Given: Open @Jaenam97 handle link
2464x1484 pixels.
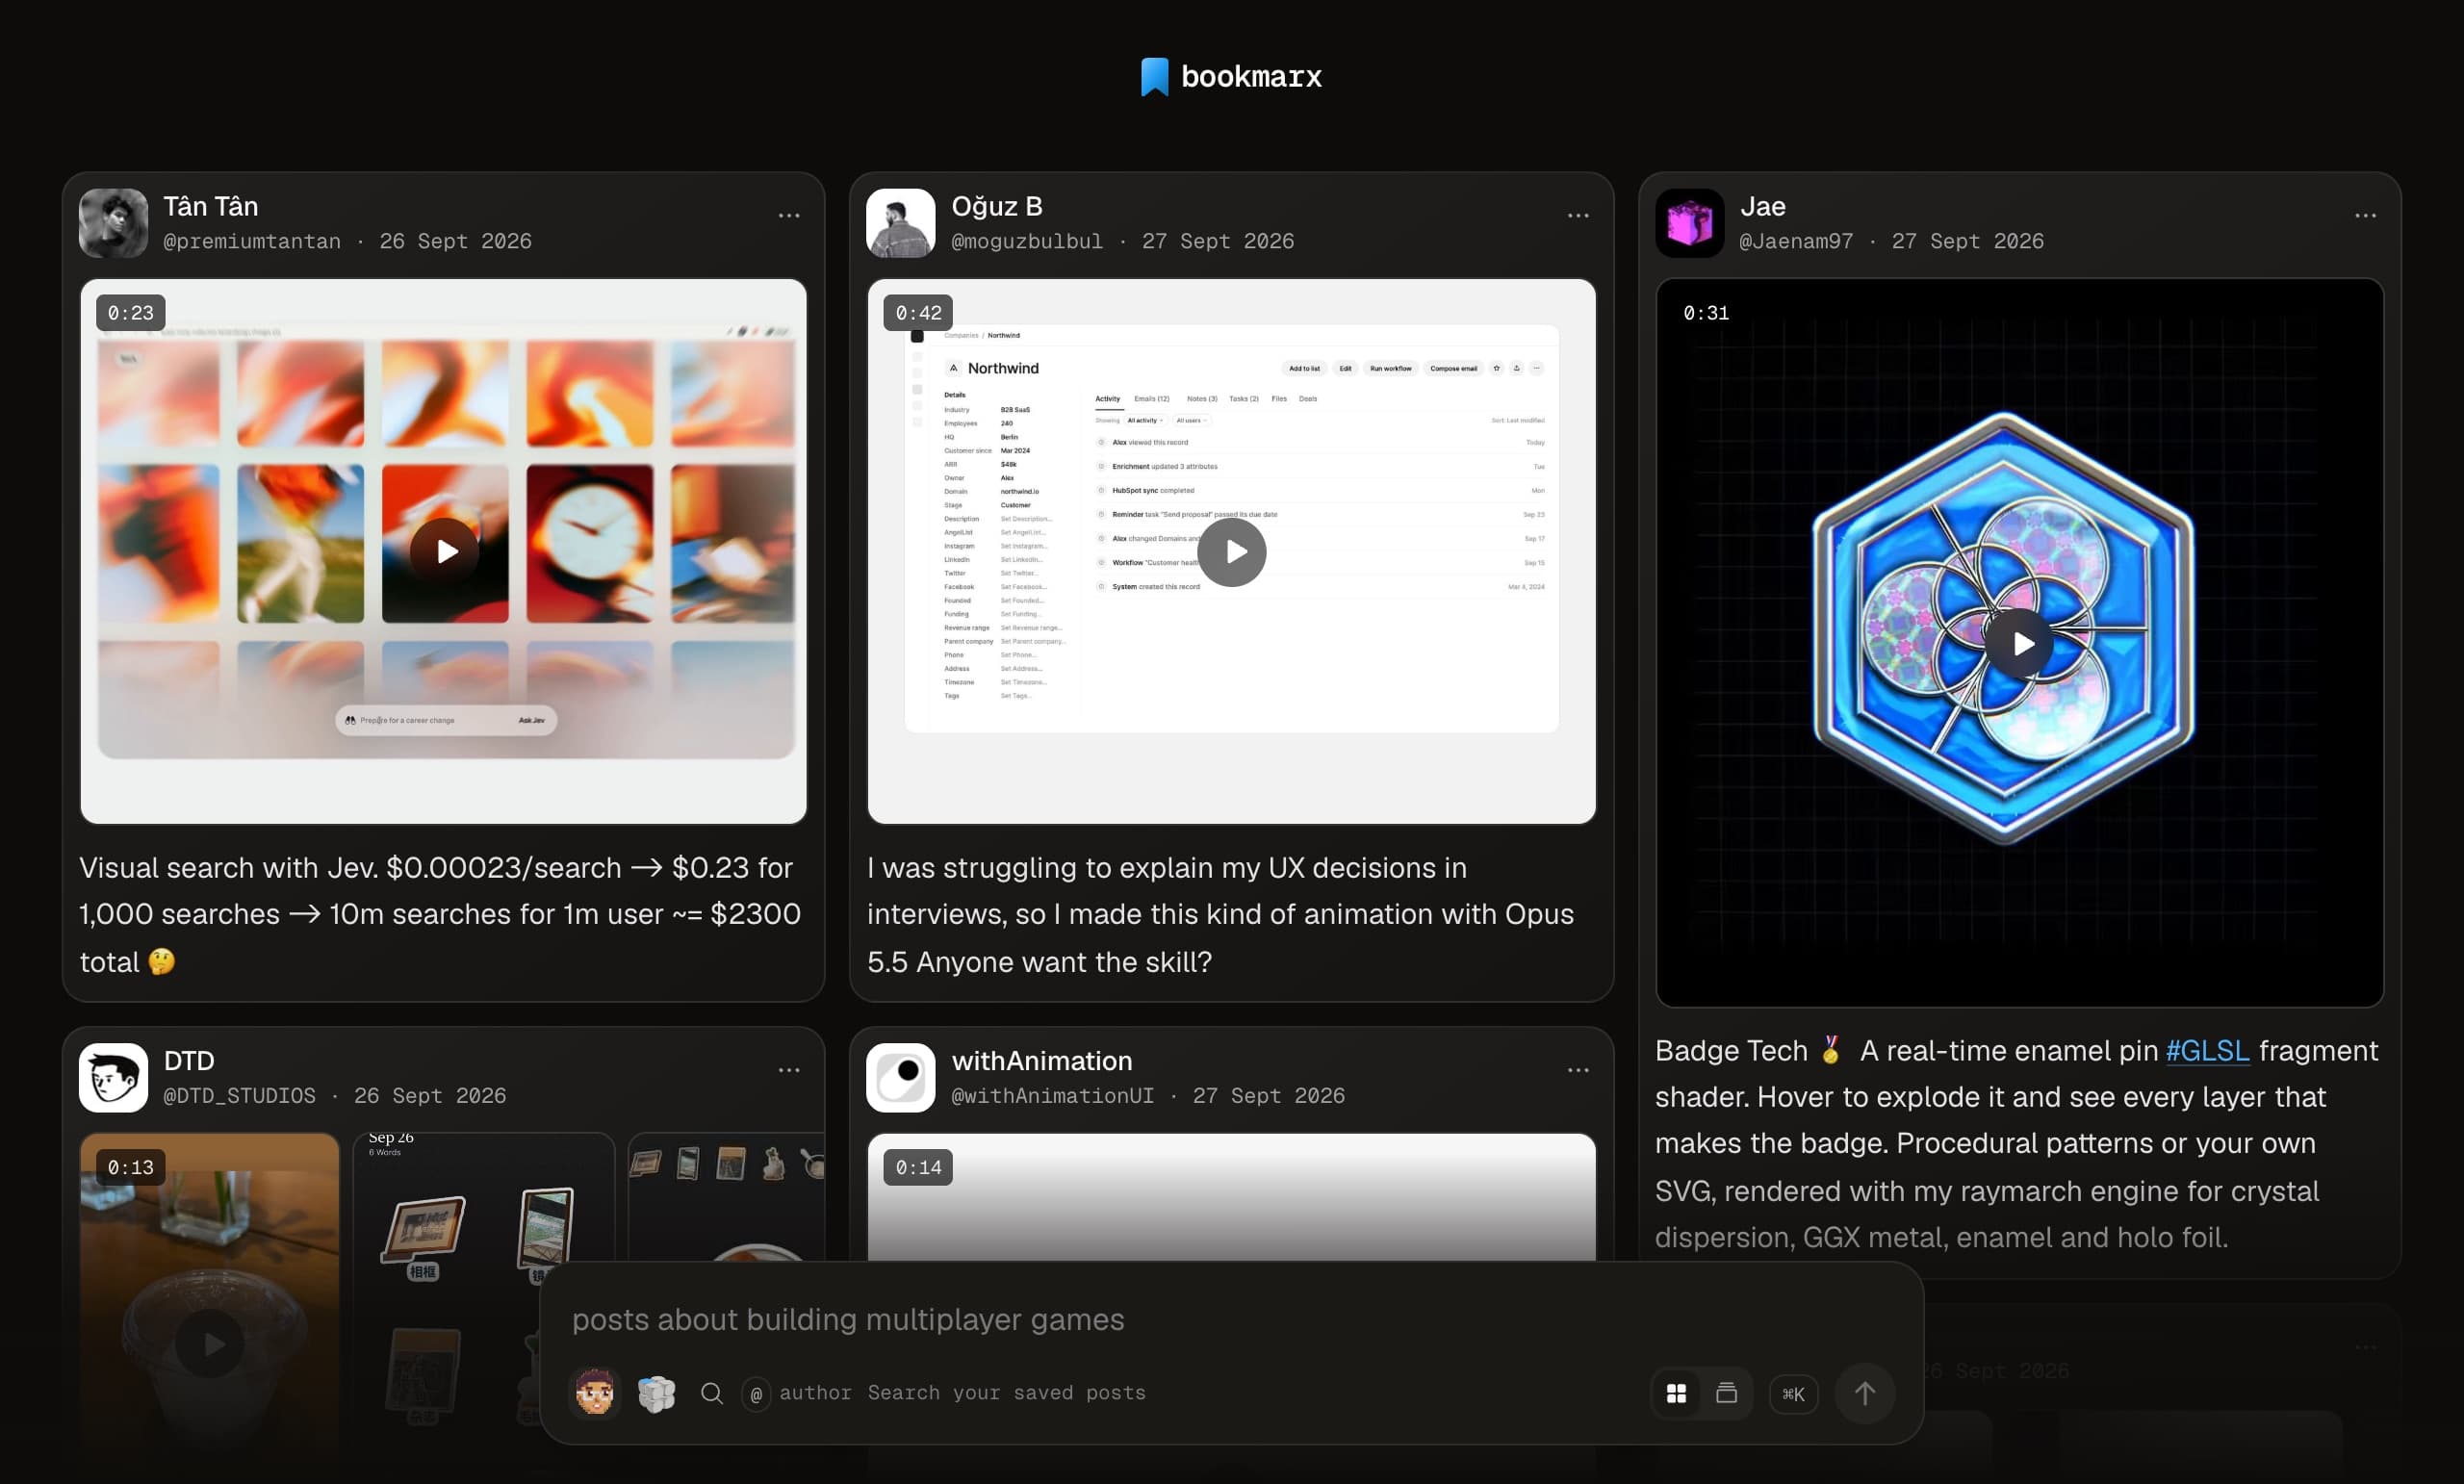Looking at the screenshot, I should click(x=1796, y=241).
